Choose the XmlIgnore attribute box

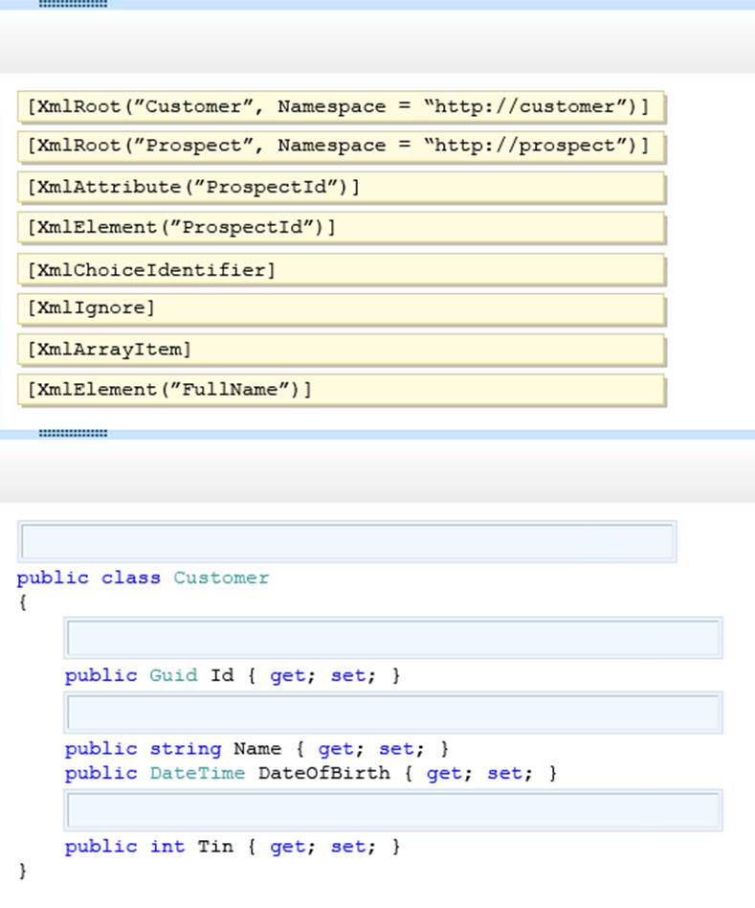tap(340, 308)
